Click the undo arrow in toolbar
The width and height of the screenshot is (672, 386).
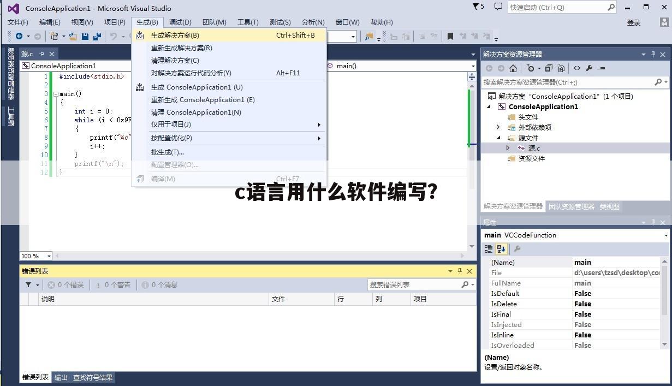coord(114,37)
